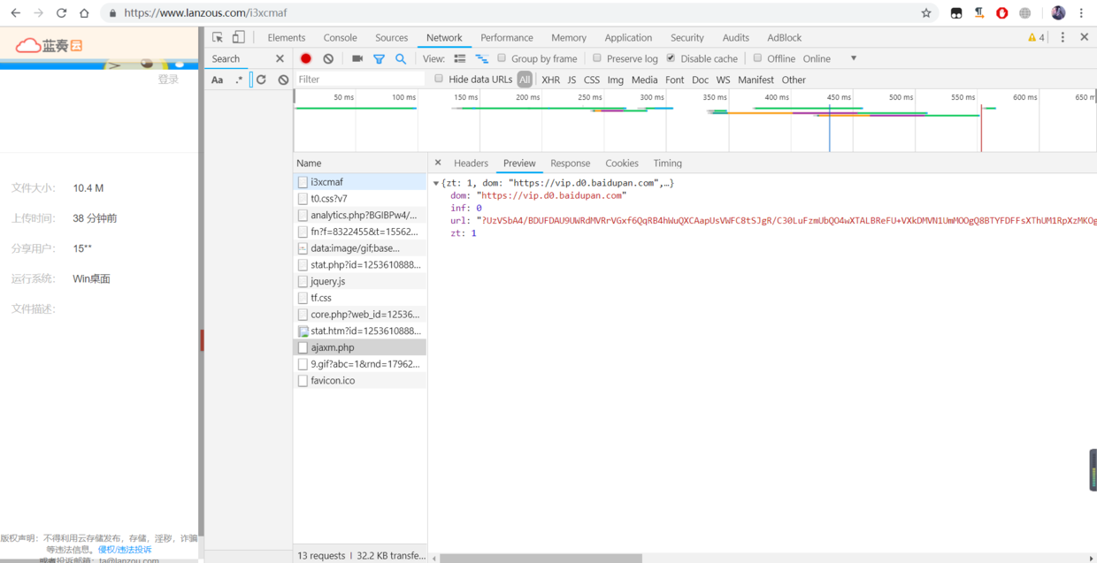Toggle the capture screenshots camera icon
This screenshot has height=563, width=1097.
click(x=357, y=58)
